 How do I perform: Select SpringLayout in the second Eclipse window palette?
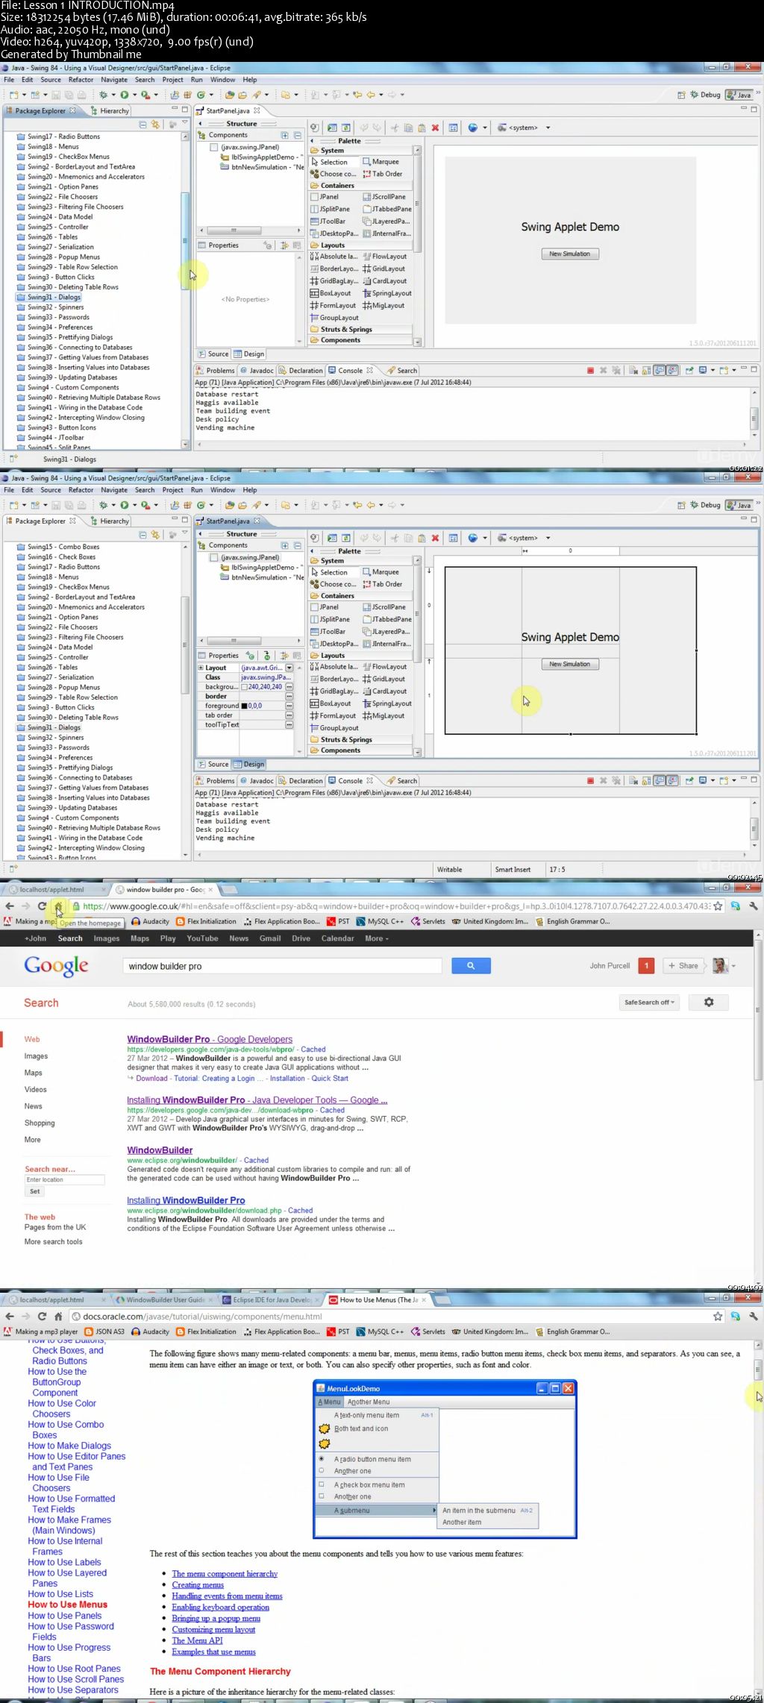click(x=387, y=703)
